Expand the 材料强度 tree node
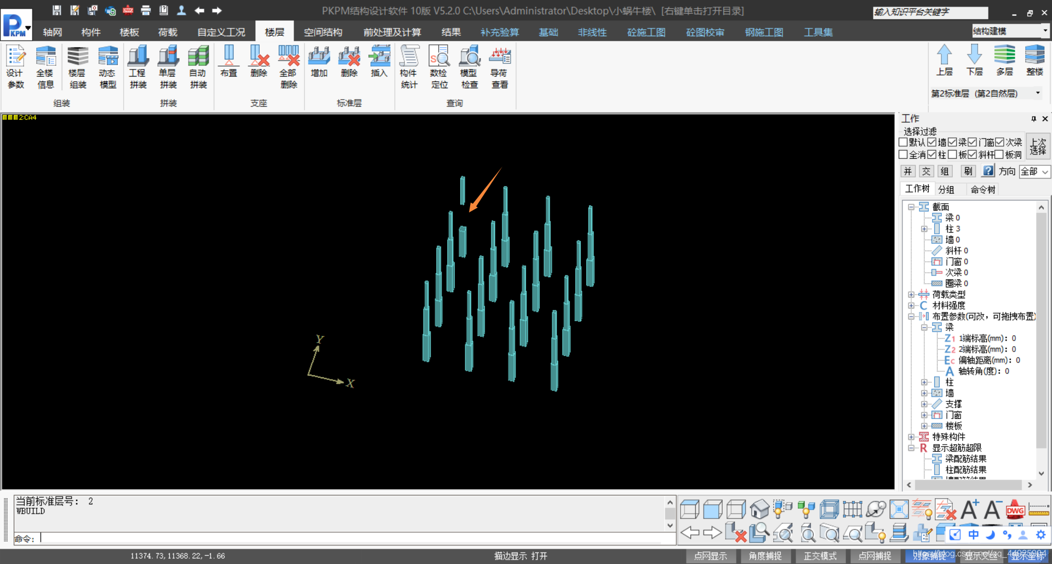Image resolution: width=1052 pixels, height=564 pixels. point(911,306)
